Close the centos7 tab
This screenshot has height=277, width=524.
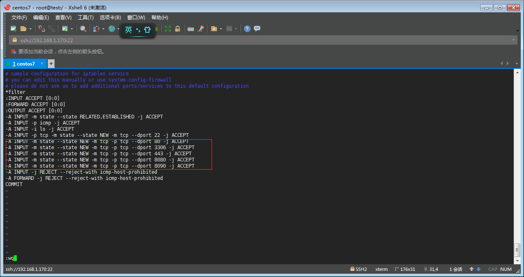tap(41, 64)
